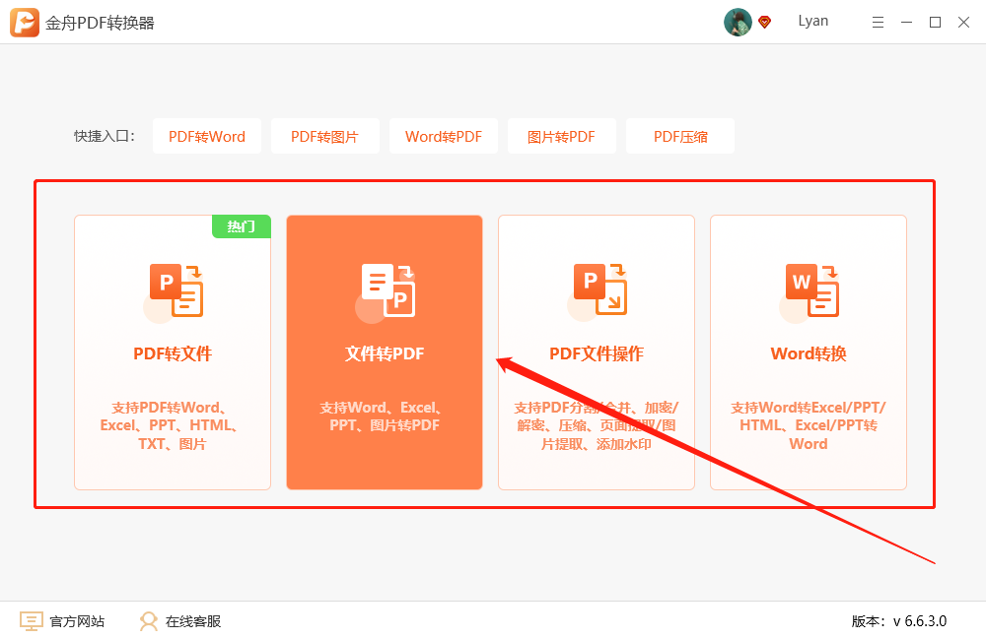Click the Lyan username

point(813,21)
